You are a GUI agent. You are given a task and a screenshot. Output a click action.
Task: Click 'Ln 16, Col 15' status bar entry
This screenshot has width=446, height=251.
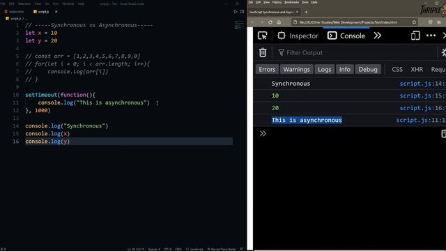pos(135,249)
